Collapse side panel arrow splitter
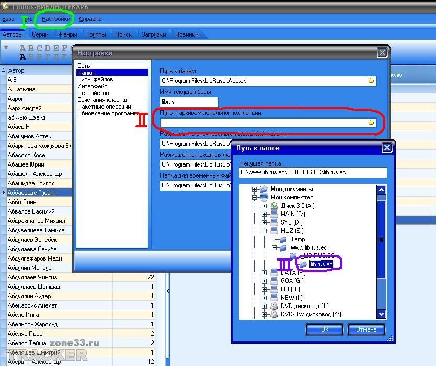This screenshot has width=436, height=366. click(x=168, y=291)
